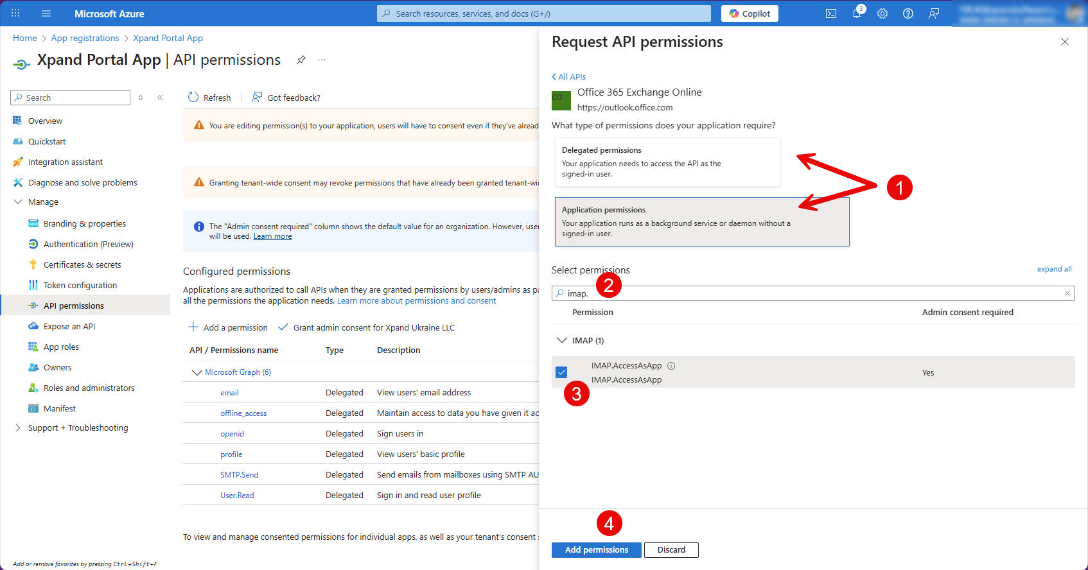Collapse the IMAP (1) permission group

(x=562, y=340)
